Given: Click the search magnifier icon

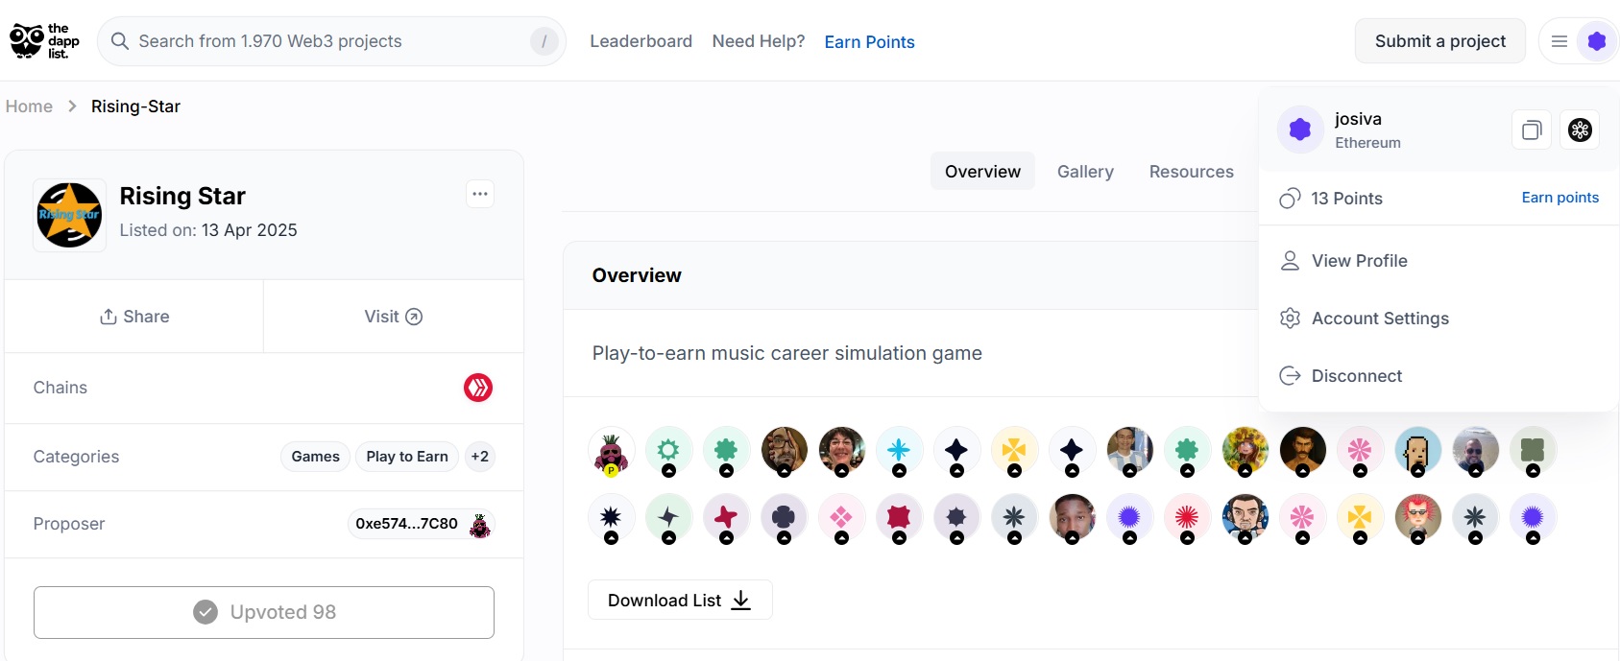Looking at the screenshot, I should click(x=120, y=41).
